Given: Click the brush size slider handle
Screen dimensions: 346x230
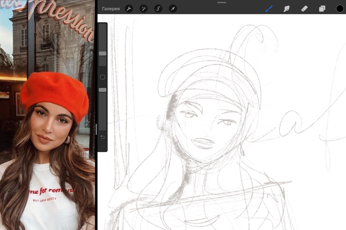Looking at the screenshot, I should point(103,53).
